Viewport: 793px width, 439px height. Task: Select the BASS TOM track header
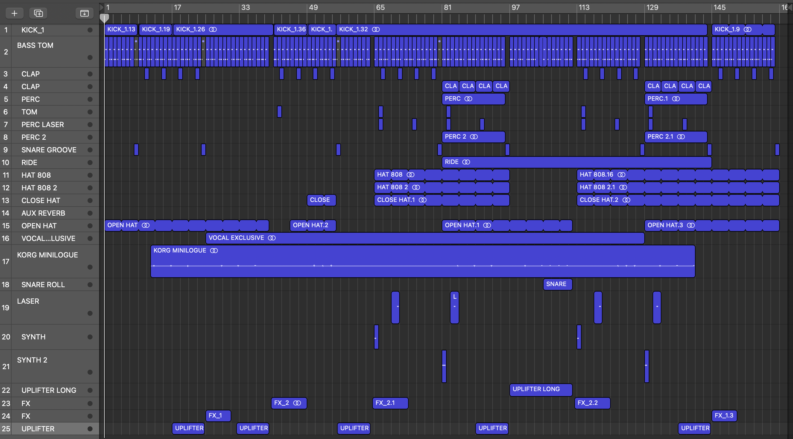point(35,45)
